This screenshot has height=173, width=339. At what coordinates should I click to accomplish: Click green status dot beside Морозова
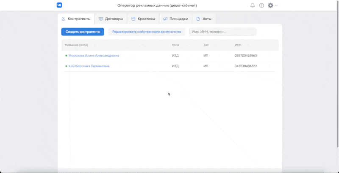[66, 56]
